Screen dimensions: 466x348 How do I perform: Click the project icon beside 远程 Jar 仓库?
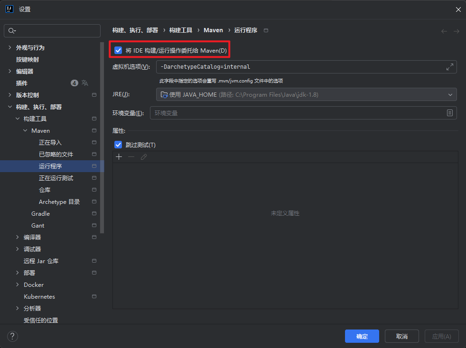coord(94,261)
